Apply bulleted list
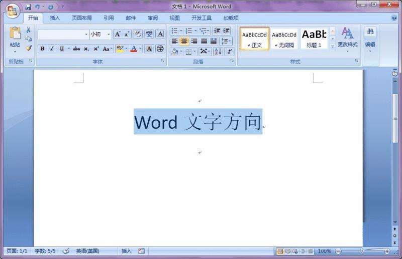 (x=174, y=31)
